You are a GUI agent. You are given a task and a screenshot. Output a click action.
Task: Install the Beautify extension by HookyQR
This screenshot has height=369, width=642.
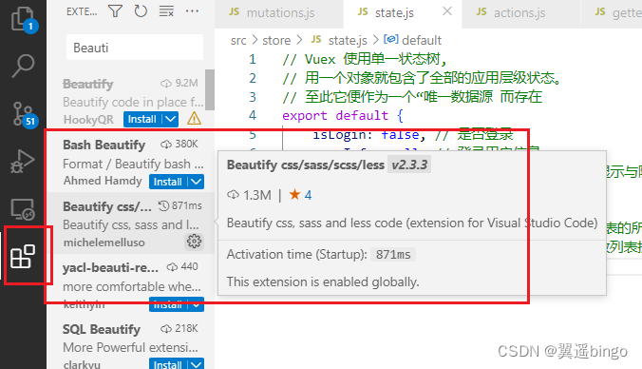pyautogui.click(x=142, y=119)
